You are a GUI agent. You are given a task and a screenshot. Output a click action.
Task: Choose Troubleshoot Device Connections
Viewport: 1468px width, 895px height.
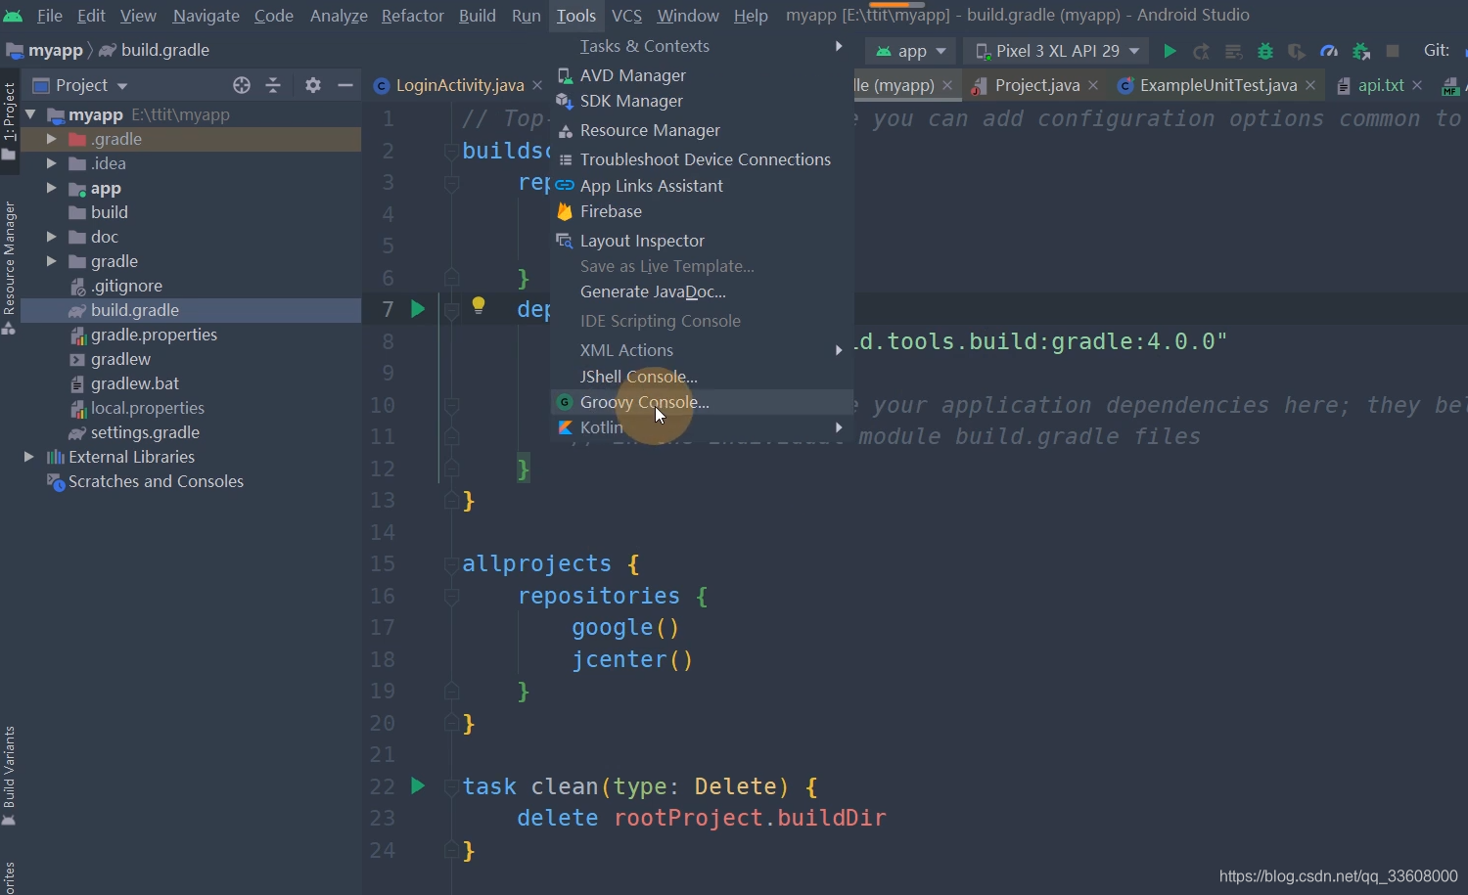coord(702,159)
